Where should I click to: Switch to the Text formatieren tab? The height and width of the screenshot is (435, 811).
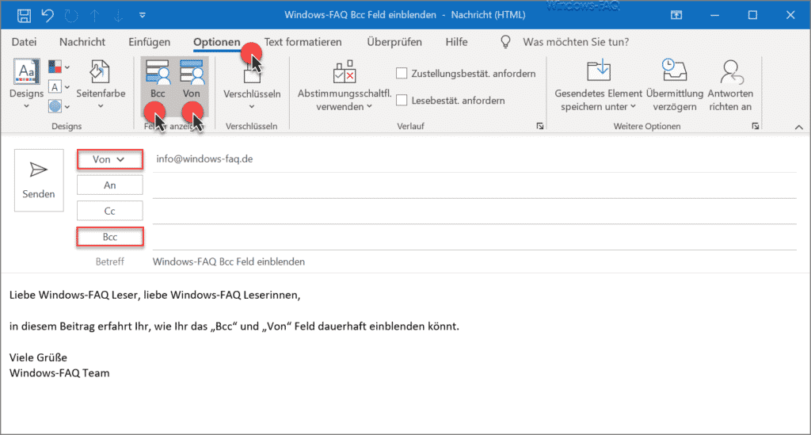click(x=303, y=42)
